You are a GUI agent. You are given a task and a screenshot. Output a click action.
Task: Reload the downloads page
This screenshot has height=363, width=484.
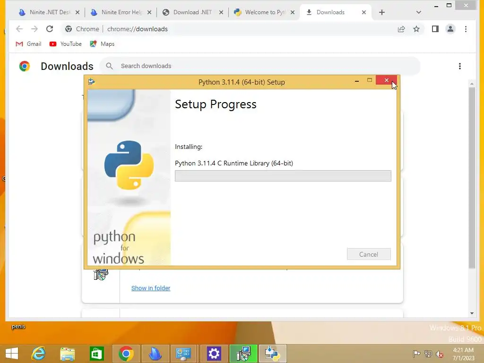[50, 29]
